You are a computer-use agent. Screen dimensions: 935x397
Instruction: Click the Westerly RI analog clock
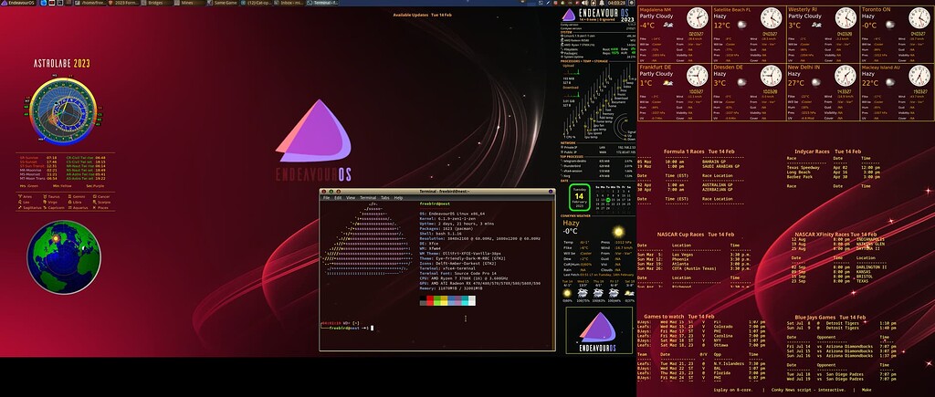[x=845, y=18]
